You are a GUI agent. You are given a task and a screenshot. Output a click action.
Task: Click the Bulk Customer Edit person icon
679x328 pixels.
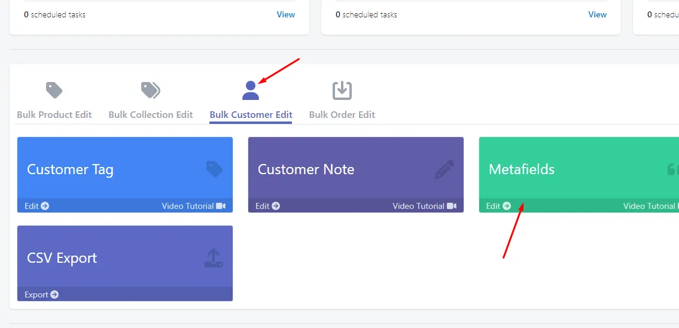point(251,90)
